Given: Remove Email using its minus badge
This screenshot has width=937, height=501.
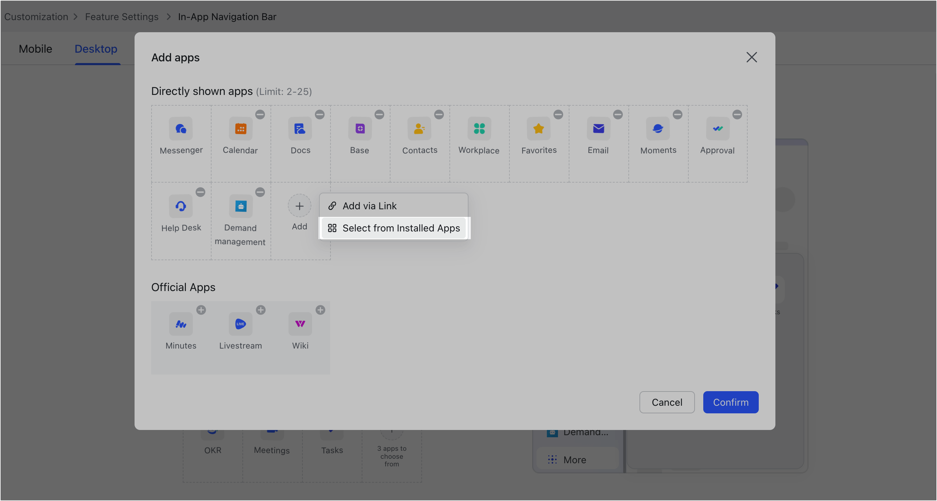Looking at the screenshot, I should pos(618,114).
